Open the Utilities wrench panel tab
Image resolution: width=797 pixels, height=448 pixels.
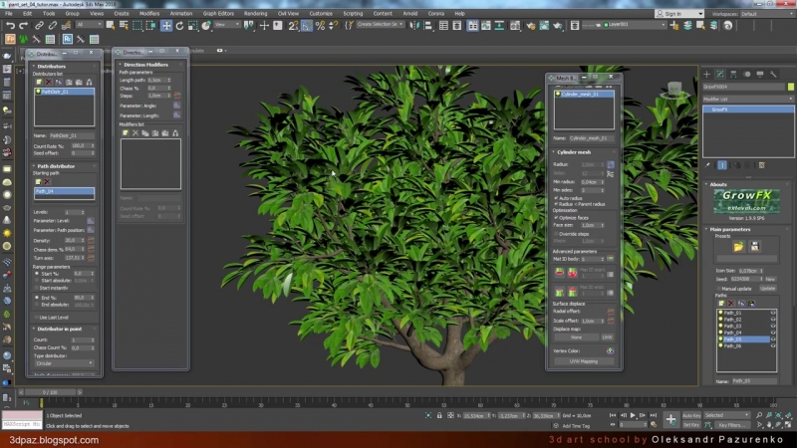[773, 74]
